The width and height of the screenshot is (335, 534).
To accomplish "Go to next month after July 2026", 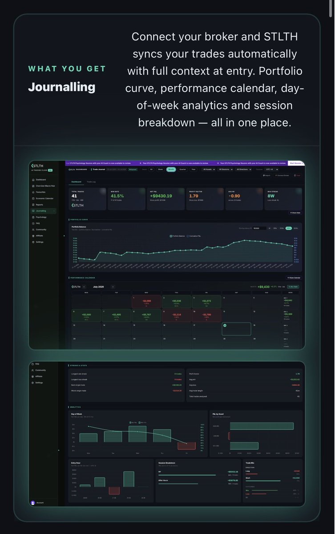I will point(113,287).
